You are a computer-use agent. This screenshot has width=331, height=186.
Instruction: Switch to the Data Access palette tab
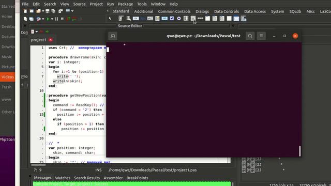click(255, 11)
